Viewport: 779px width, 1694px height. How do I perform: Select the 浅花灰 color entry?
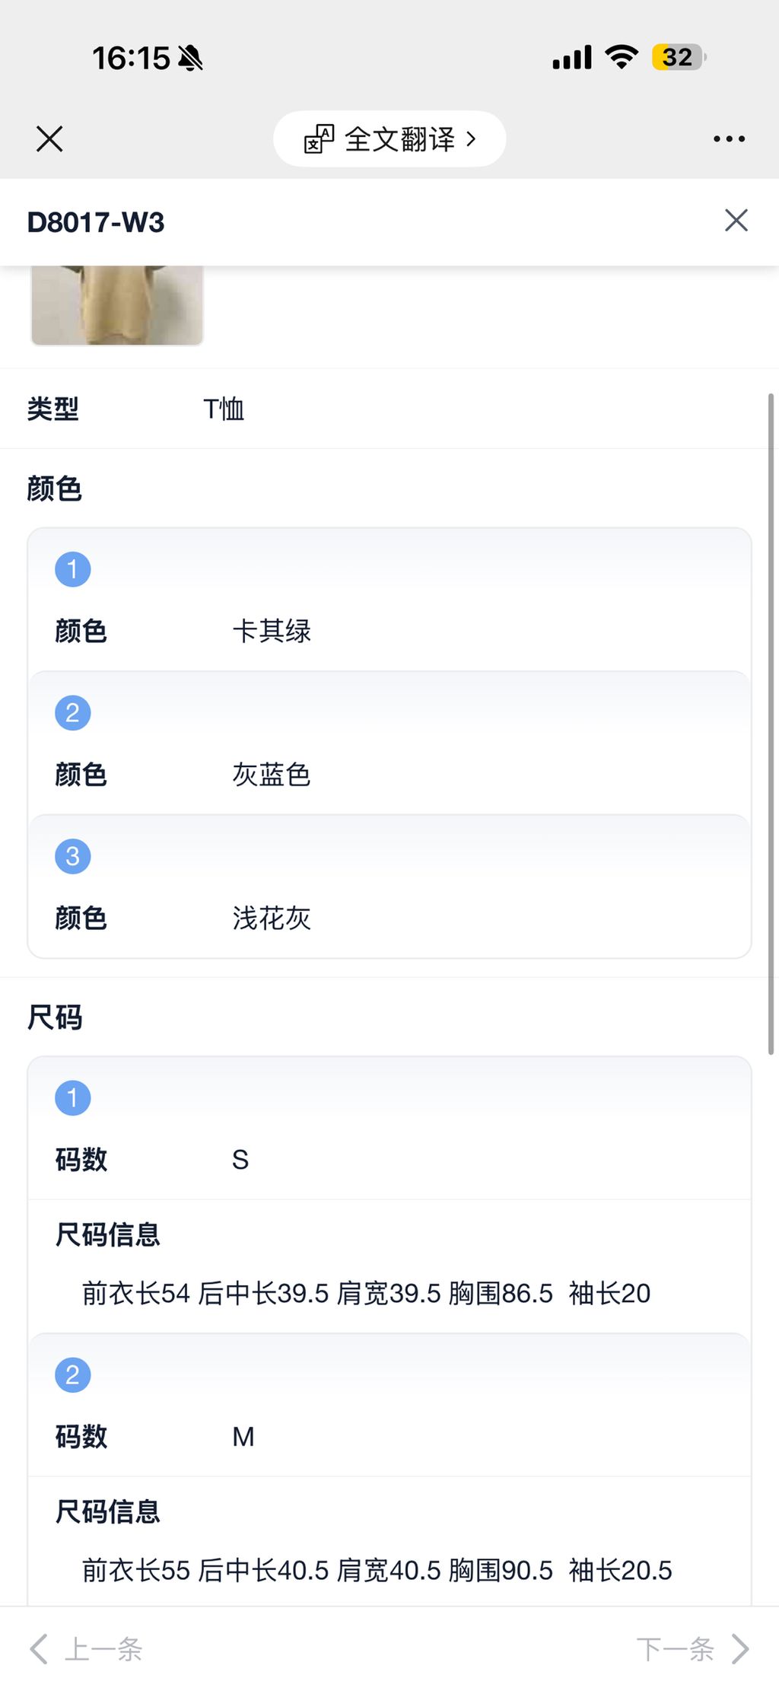[272, 919]
